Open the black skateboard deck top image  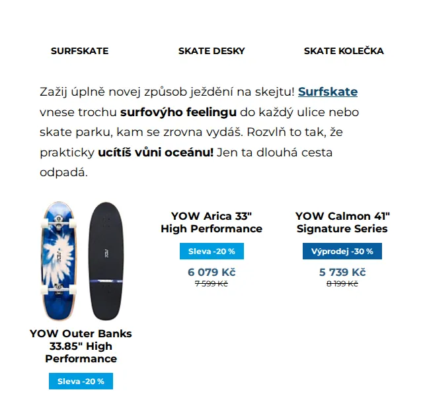click(x=106, y=261)
